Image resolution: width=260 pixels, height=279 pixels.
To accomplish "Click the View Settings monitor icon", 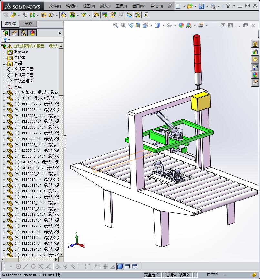I will [201, 25].
